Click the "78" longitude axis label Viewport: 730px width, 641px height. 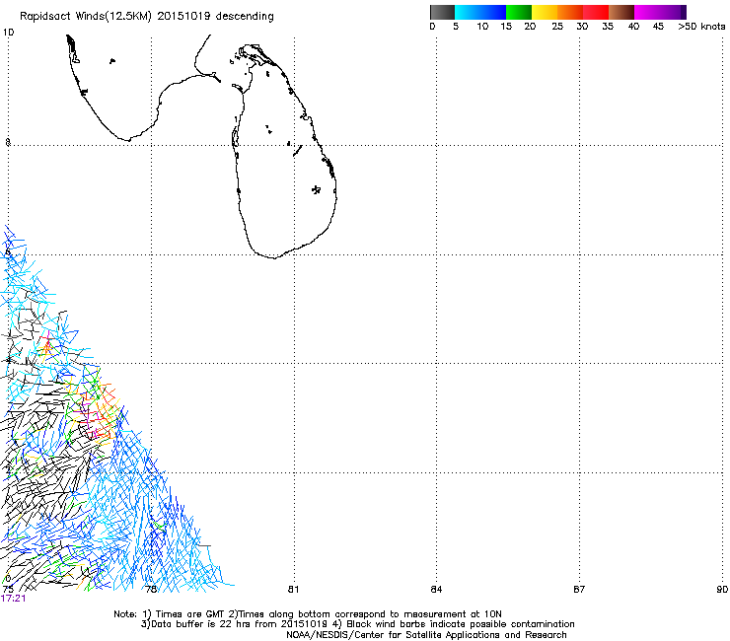click(151, 590)
